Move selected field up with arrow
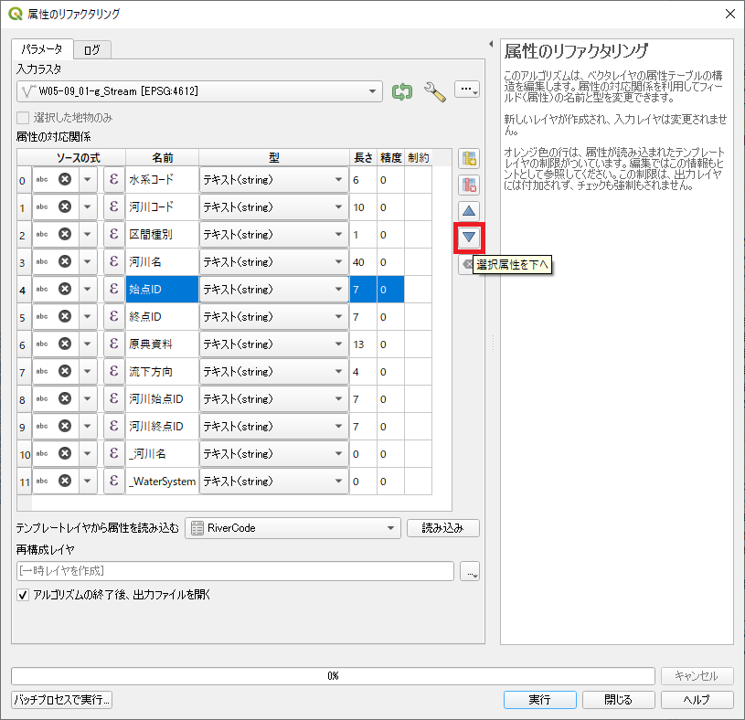This screenshot has width=745, height=720. (469, 211)
